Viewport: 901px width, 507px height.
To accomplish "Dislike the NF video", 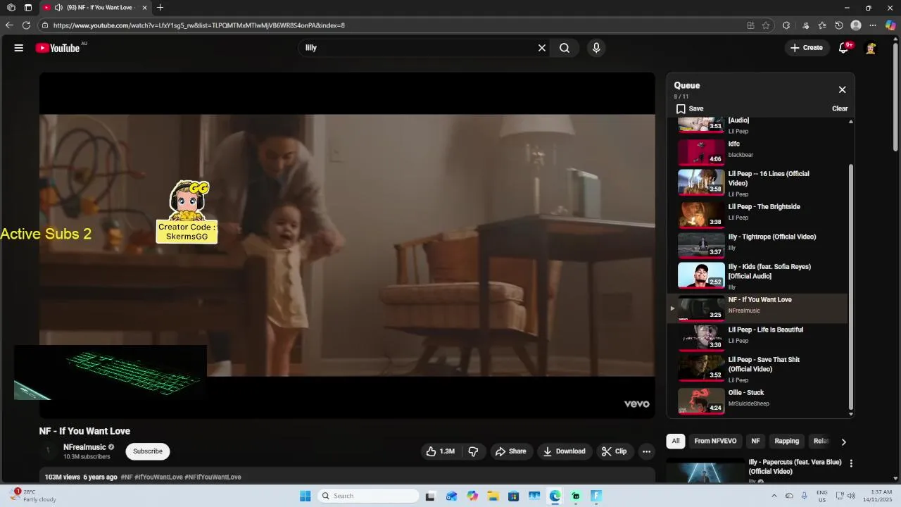I will tap(473, 451).
